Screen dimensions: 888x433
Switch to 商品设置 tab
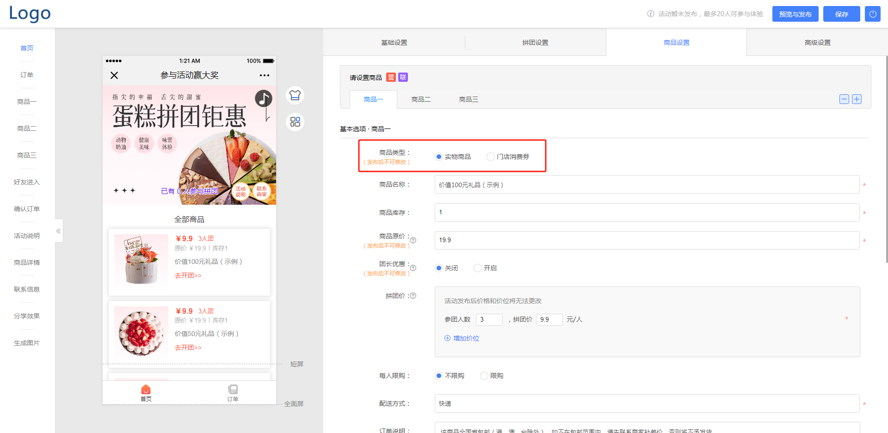pos(676,43)
